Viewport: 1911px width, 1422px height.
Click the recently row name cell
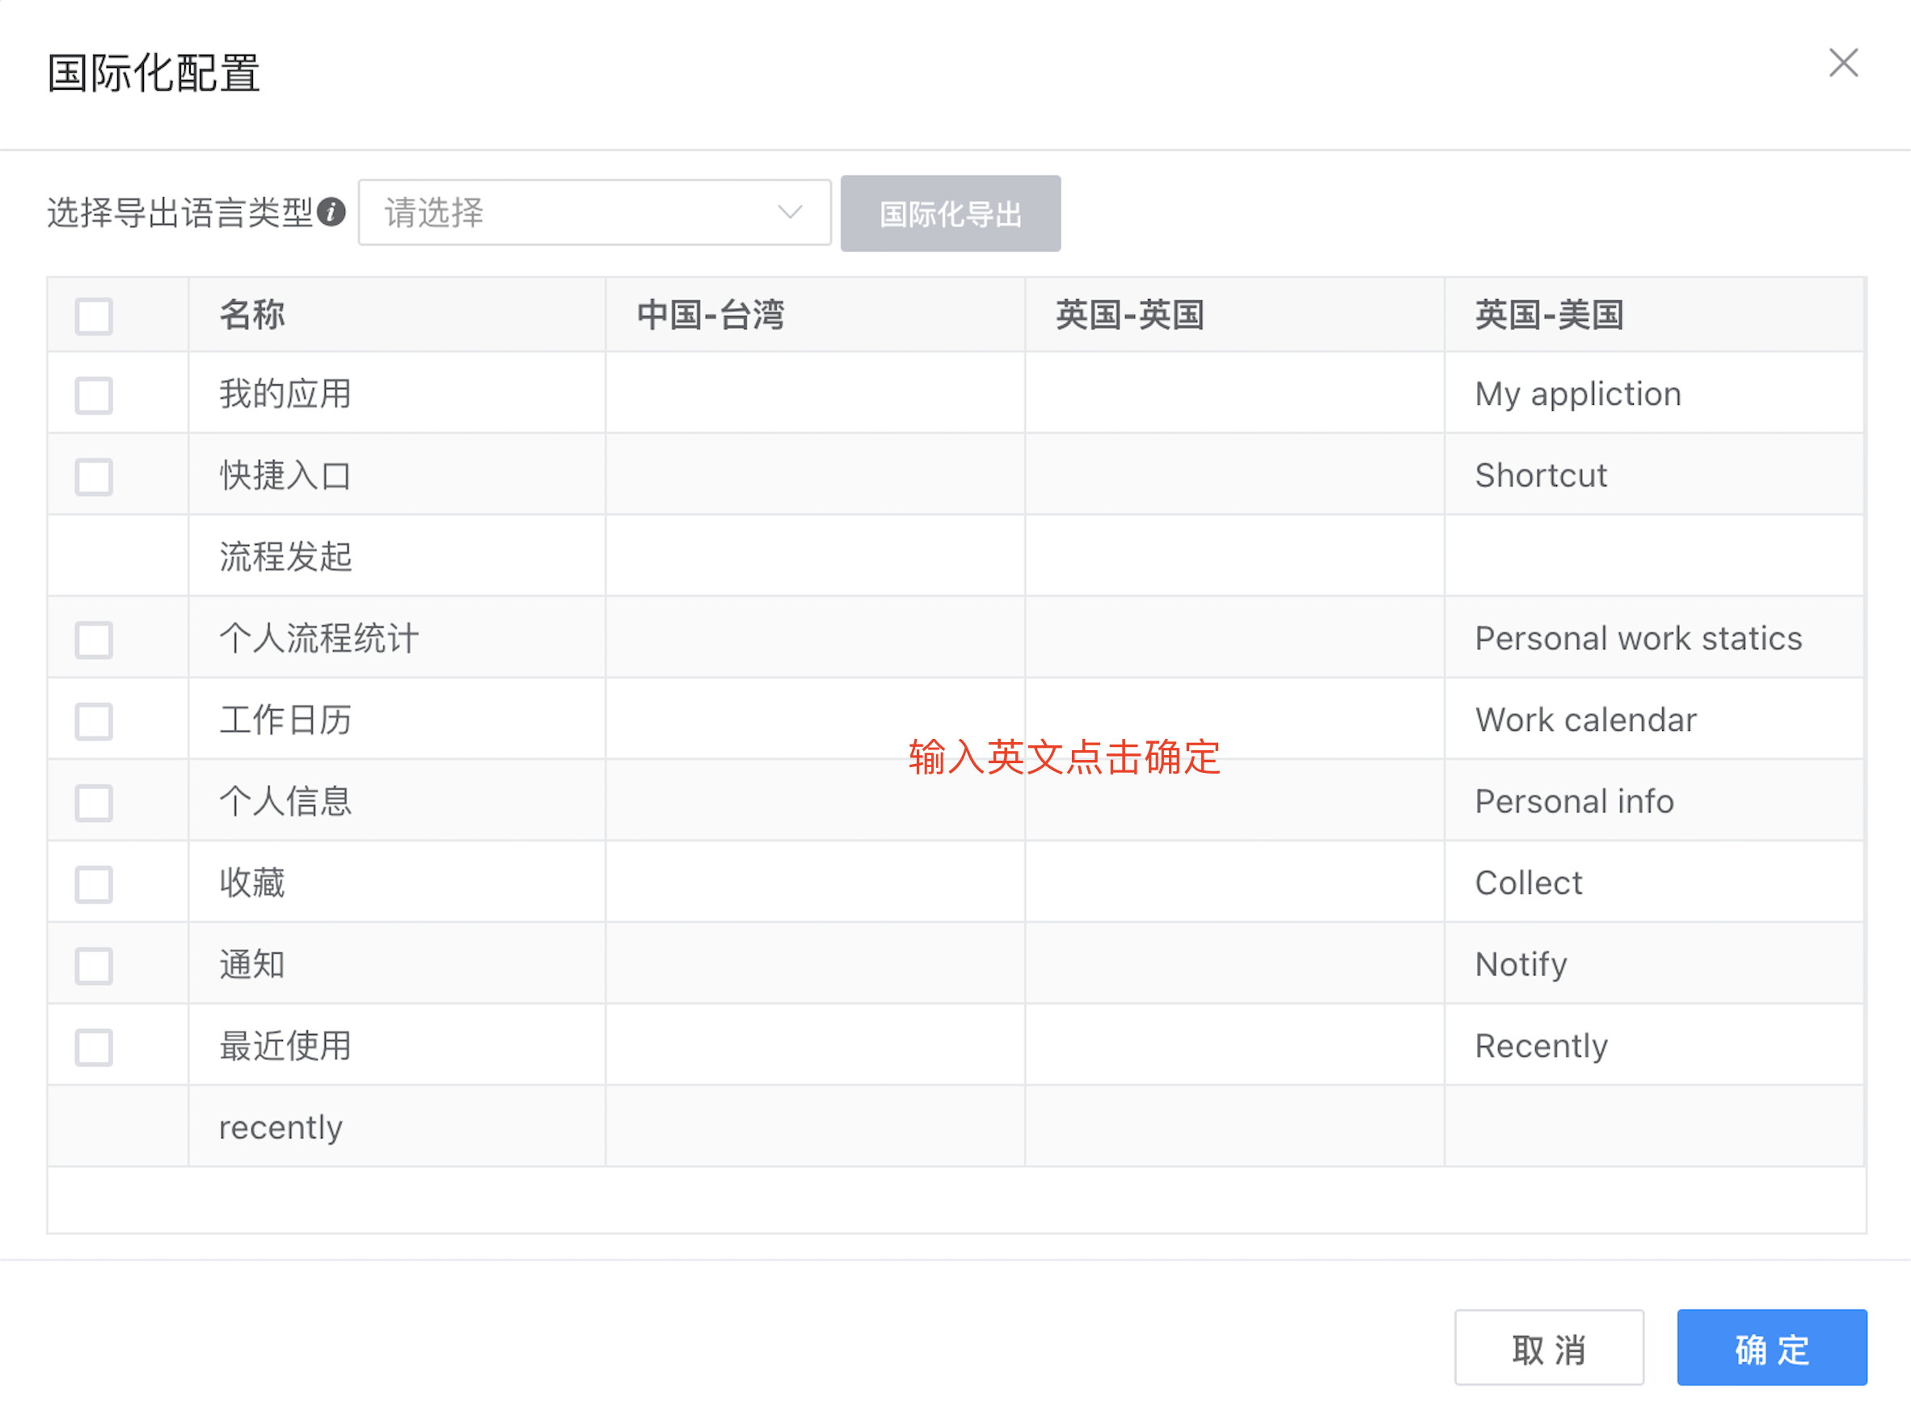(x=280, y=1126)
